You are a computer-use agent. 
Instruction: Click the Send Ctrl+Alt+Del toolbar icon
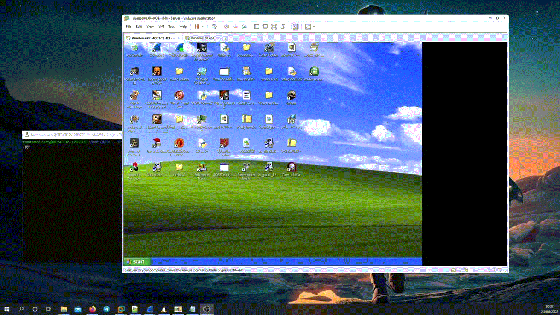coord(214,26)
